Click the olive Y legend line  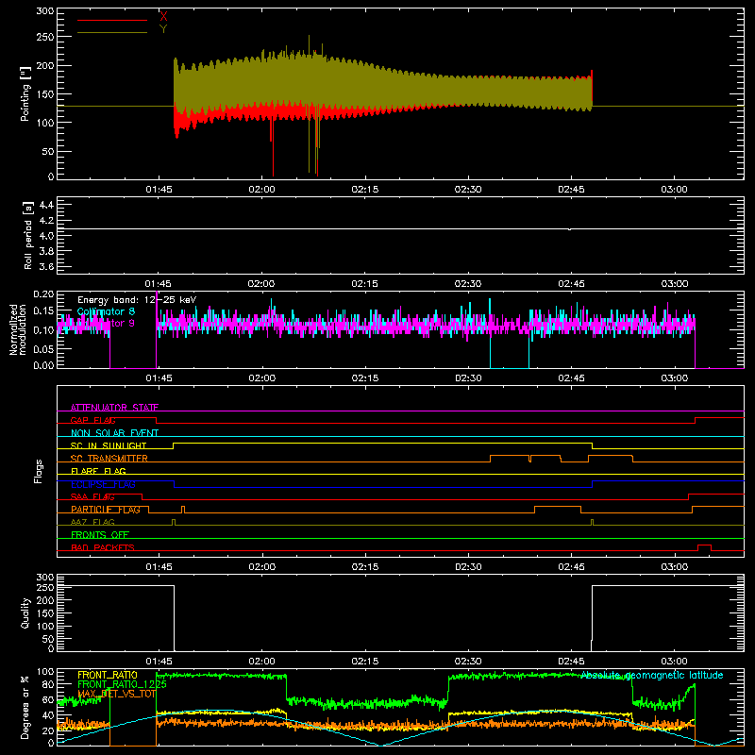112,33
